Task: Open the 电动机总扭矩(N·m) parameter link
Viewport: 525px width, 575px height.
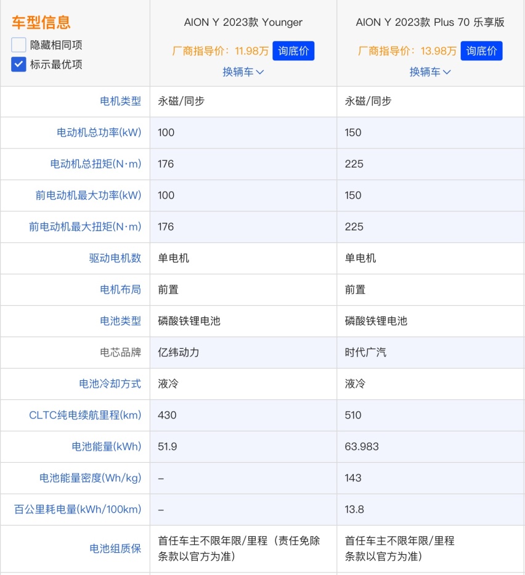Action: click(x=96, y=164)
